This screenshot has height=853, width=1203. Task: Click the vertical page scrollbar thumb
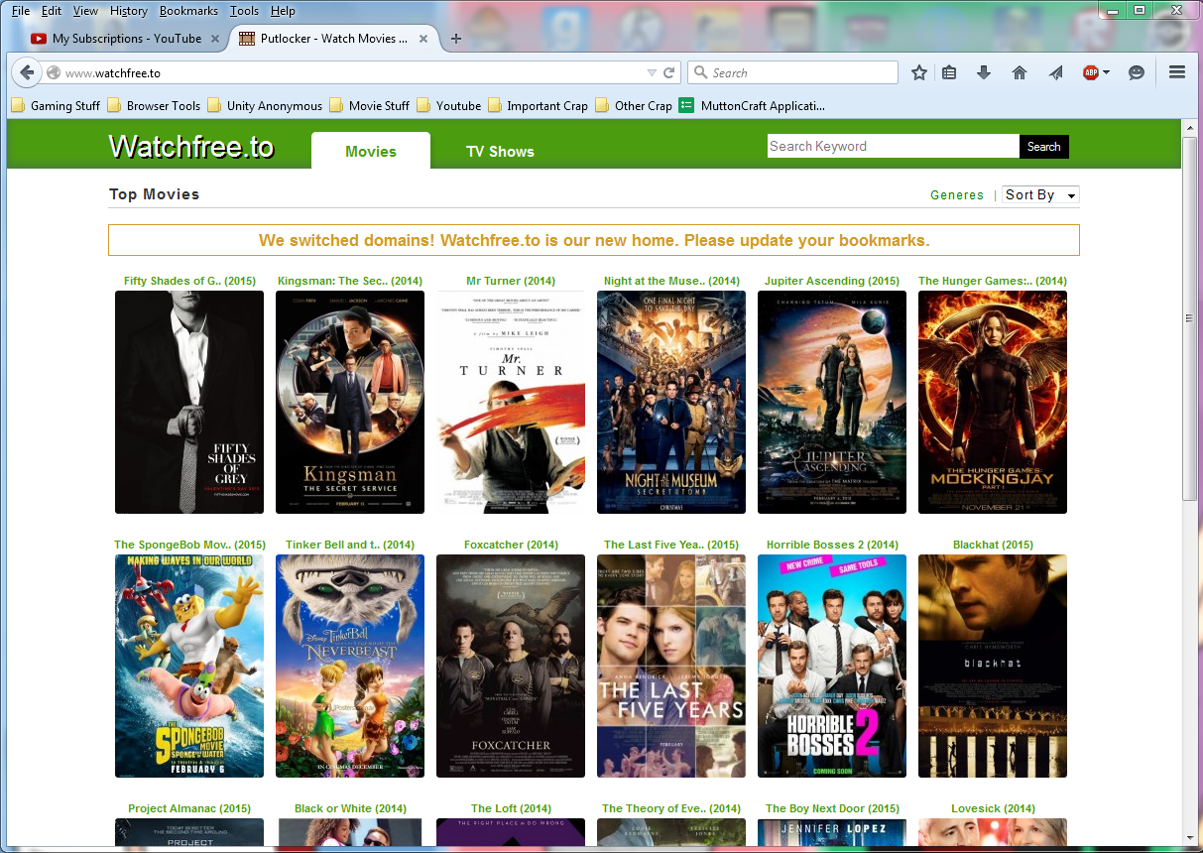pyautogui.click(x=1190, y=319)
